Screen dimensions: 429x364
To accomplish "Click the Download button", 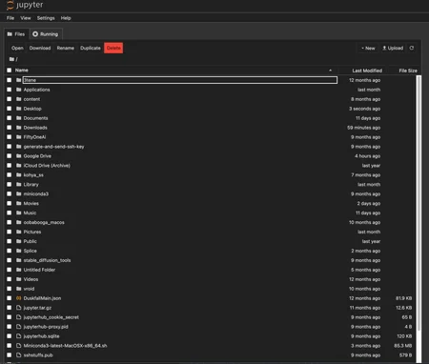I will click(x=40, y=48).
